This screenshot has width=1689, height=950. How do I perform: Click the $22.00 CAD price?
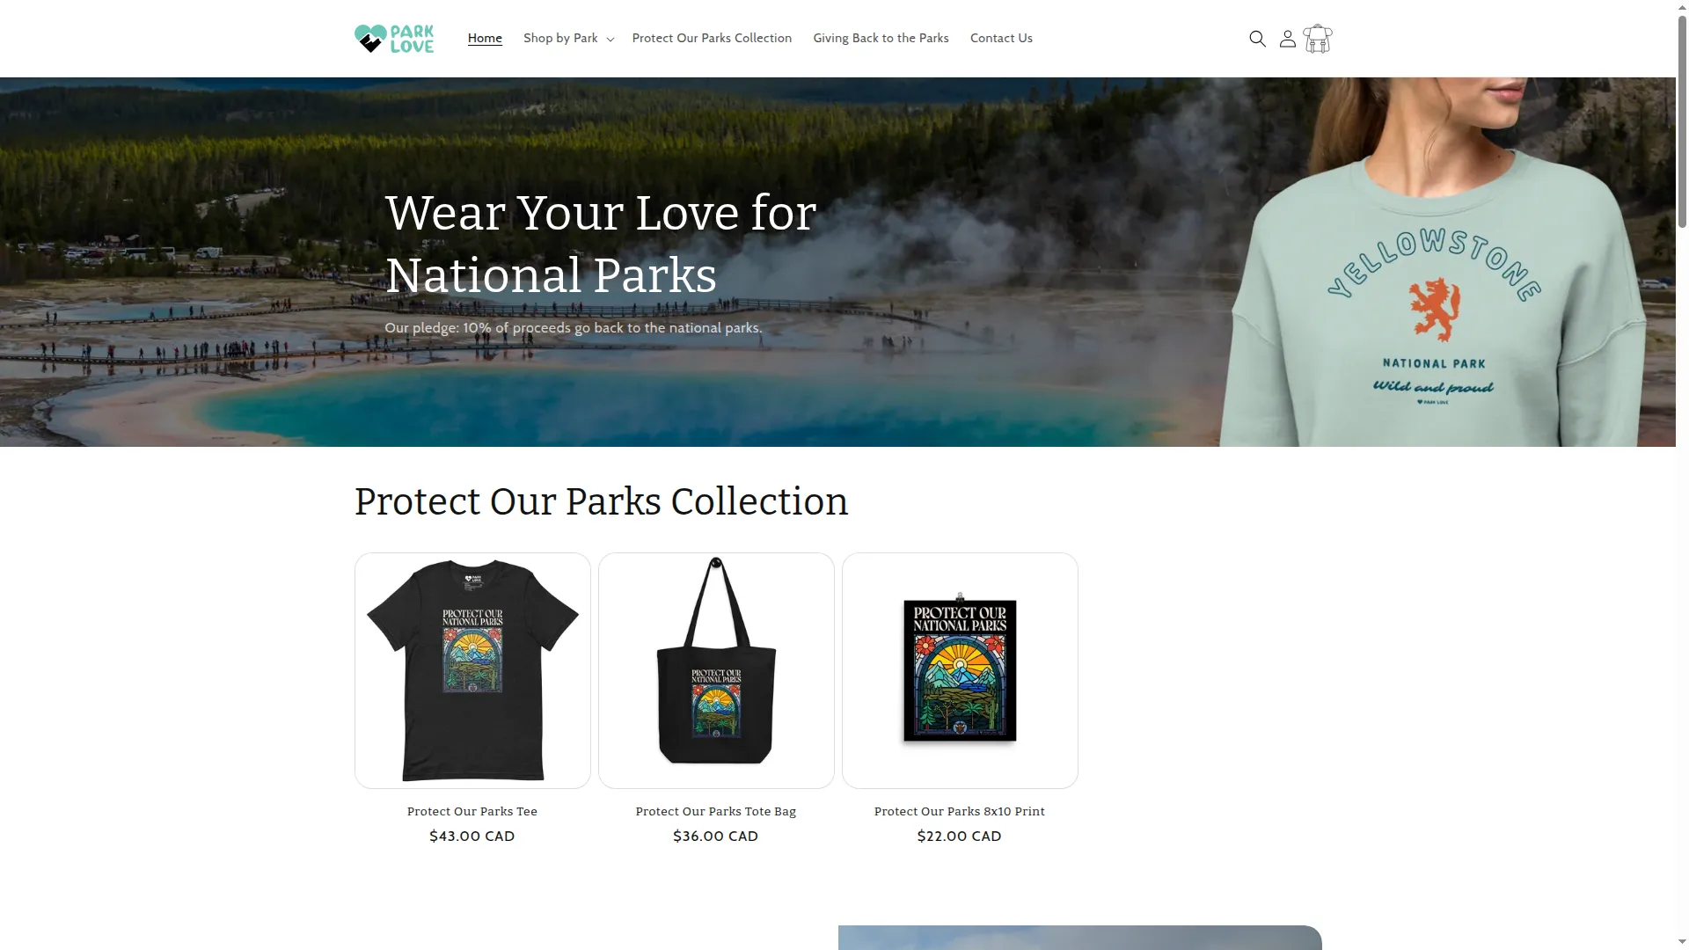click(x=960, y=836)
